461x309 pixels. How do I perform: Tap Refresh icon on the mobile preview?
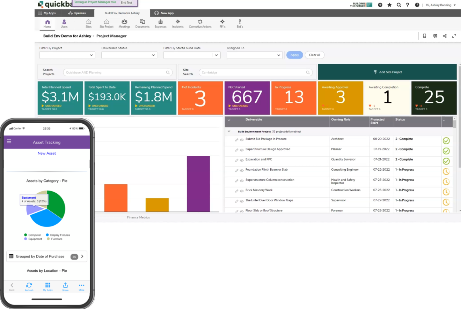29,285
